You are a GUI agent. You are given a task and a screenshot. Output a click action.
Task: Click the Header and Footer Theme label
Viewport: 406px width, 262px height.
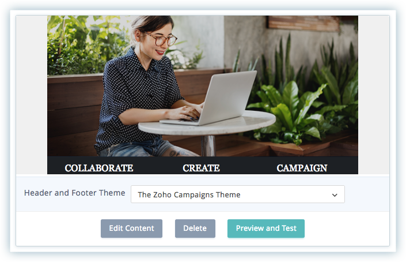coord(74,193)
